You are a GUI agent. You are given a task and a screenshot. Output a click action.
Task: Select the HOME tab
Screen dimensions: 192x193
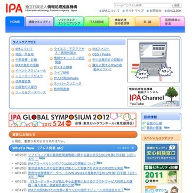tap(15, 22)
